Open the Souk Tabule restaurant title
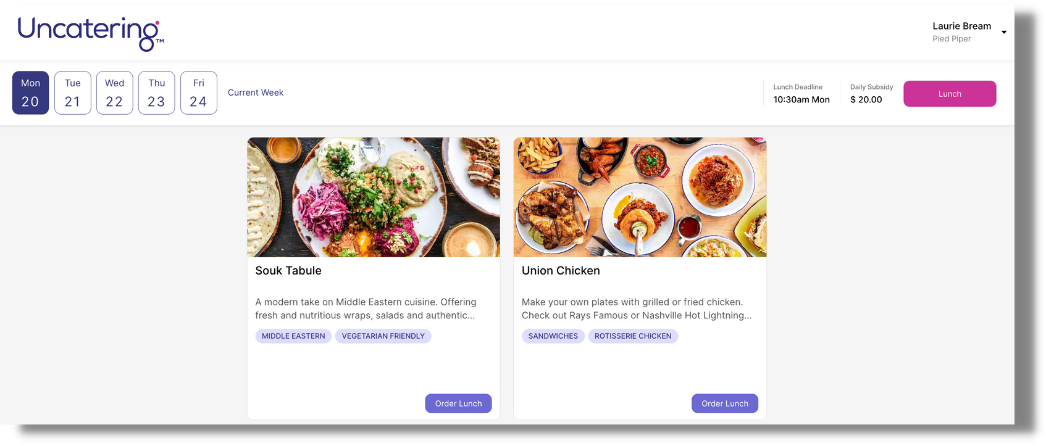This screenshot has width=1046, height=446. (288, 271)
